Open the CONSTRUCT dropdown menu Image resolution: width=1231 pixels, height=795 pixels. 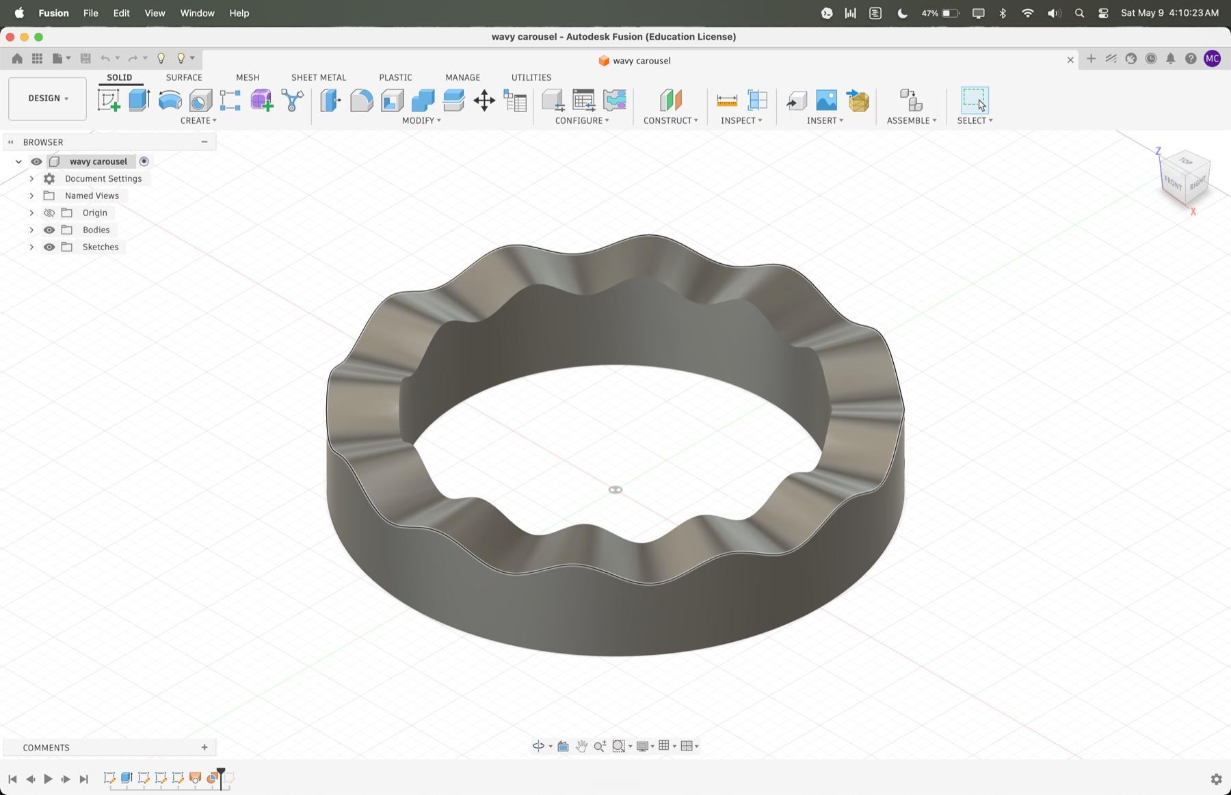tap(671, 120)
